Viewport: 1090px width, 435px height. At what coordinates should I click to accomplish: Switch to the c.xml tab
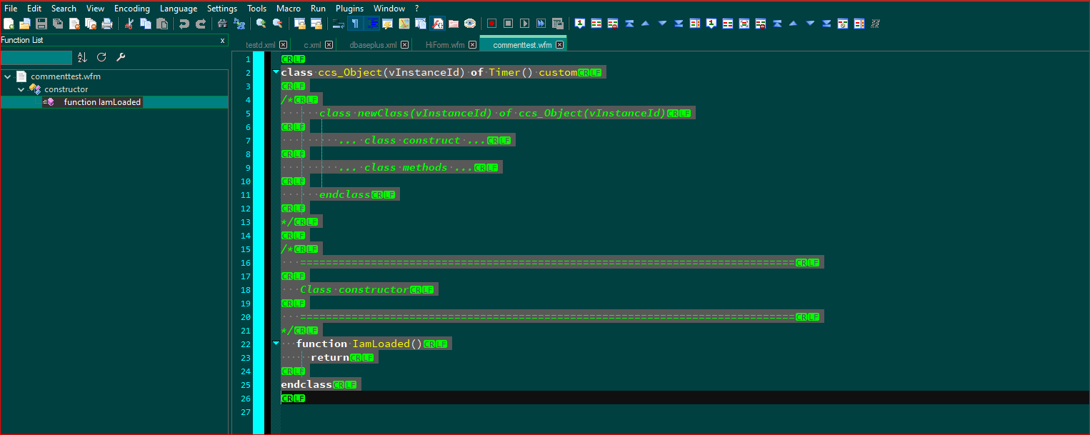313,44
